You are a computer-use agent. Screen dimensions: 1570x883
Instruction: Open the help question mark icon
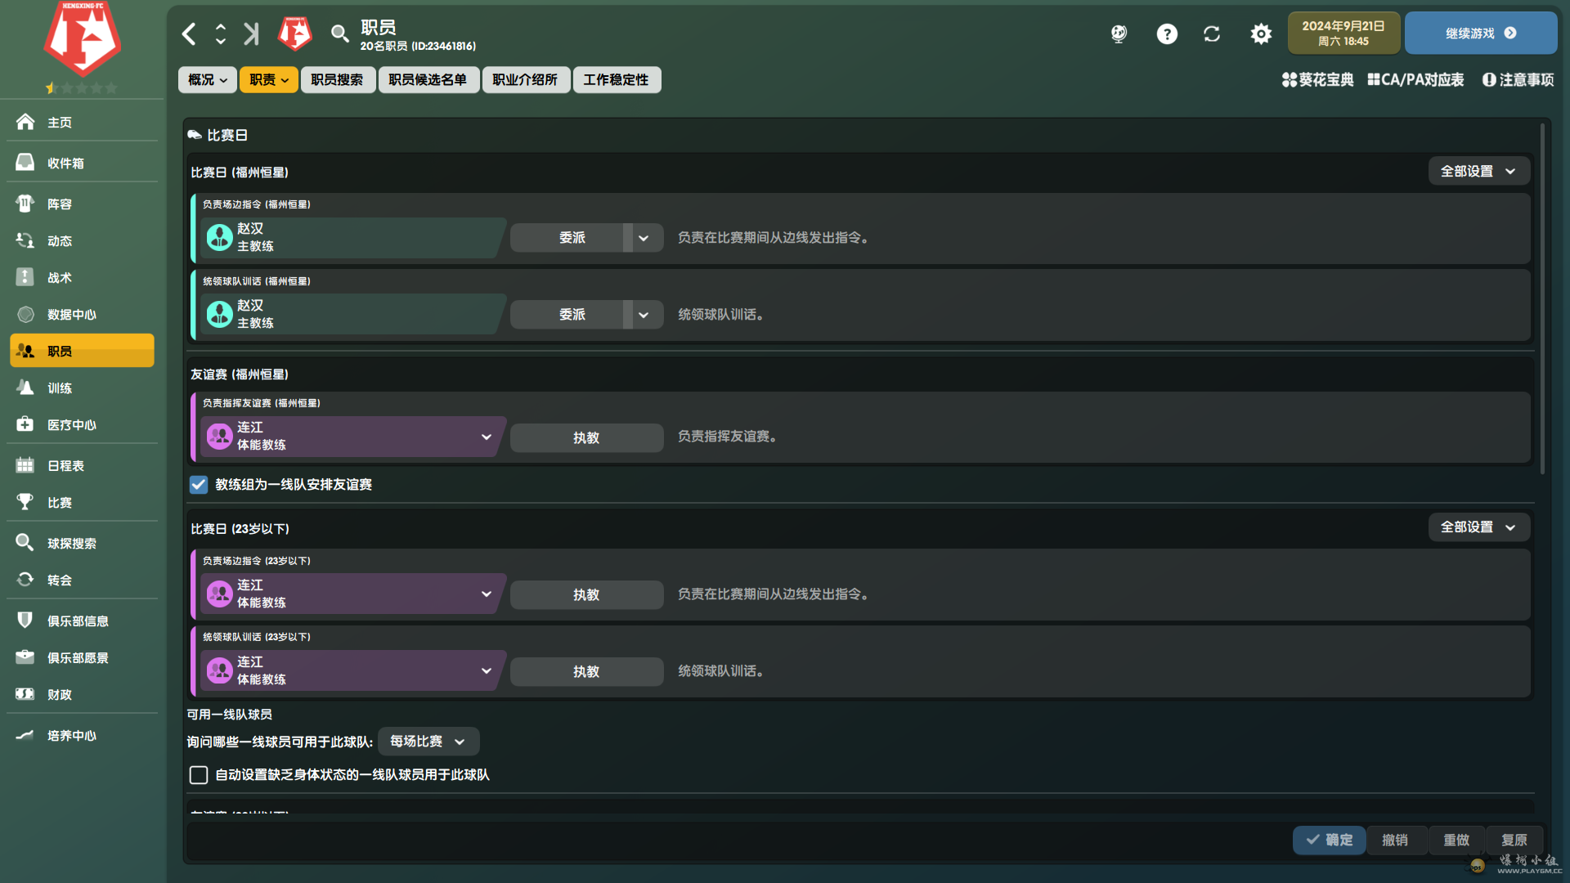1167,34
